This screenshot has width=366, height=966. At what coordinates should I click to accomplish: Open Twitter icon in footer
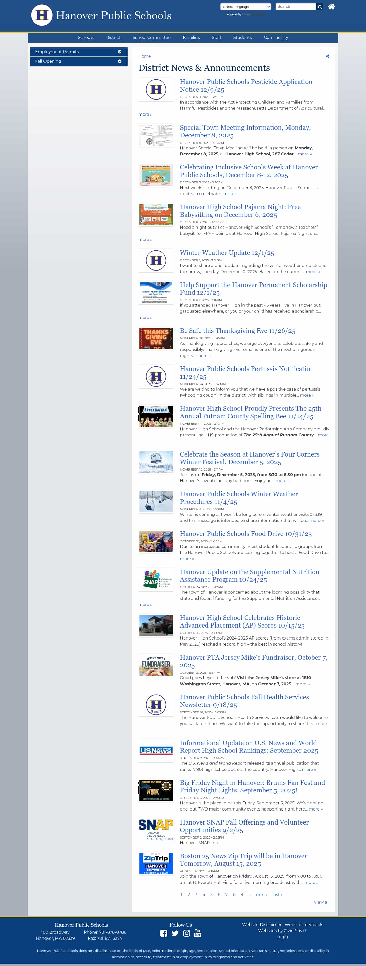(175, 933)
